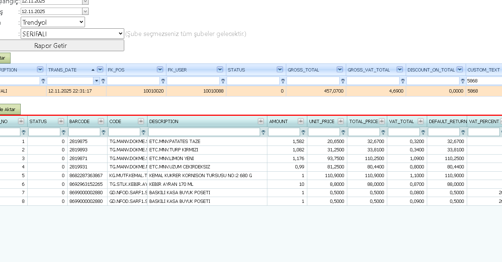Open DESCRIPTION column header menu in lower grid
502x262 pixels.
[261, 121]
